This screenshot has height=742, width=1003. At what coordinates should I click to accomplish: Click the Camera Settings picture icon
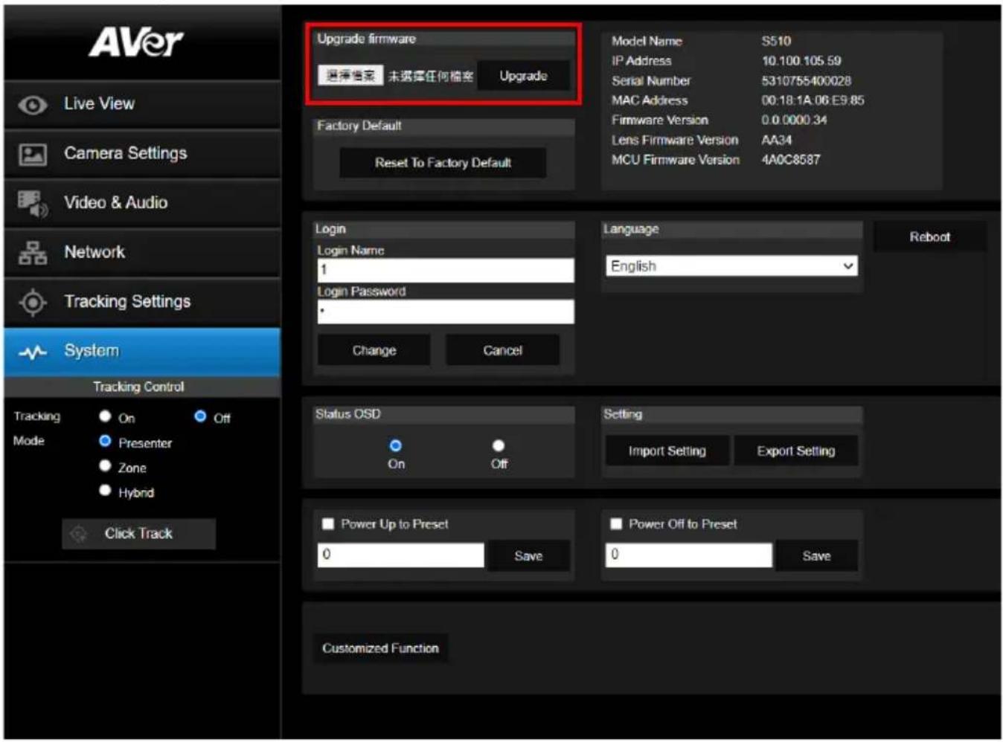pyautogui.click(x=32, y=154)
